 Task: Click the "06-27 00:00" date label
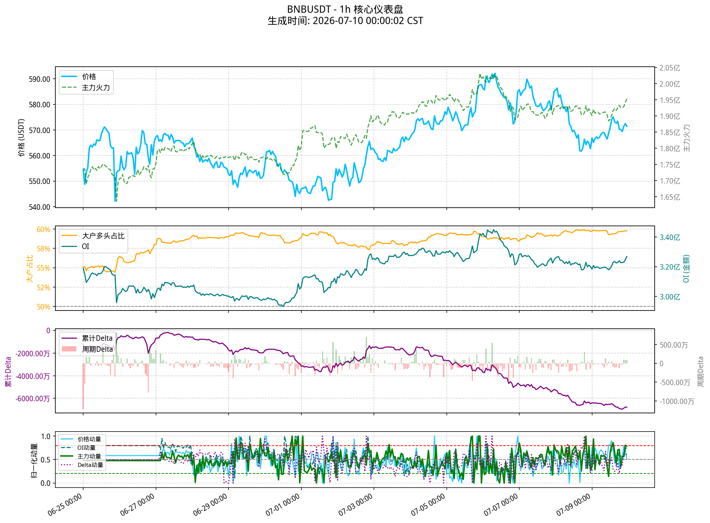[138, 504]
